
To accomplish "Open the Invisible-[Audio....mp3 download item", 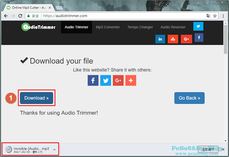I will pyautogui.click(x=28, y=150).
